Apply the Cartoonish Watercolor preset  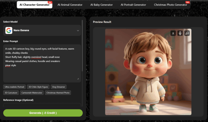32,93
